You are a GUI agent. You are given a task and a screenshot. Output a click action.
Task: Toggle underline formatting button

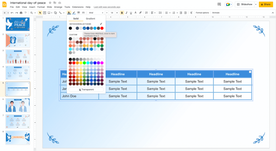coord(131,13)
